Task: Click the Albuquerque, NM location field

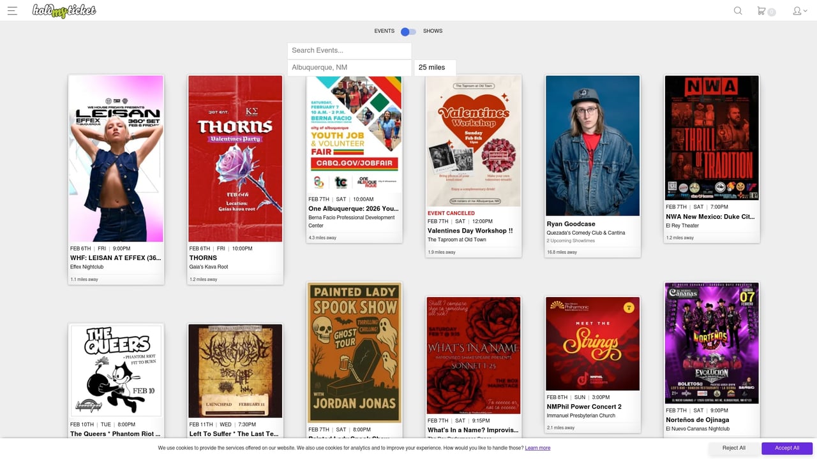Action: point(349,68)
